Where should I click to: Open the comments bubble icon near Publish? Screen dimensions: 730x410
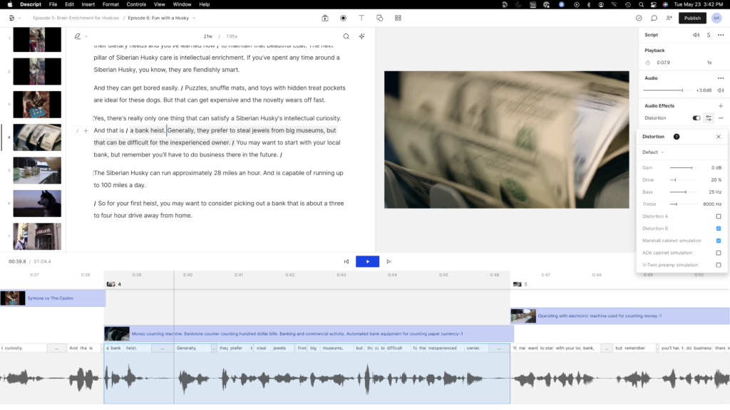tap(654, 18)
